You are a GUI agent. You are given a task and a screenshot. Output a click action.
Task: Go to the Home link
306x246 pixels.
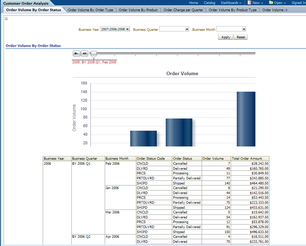coord(193,3)
